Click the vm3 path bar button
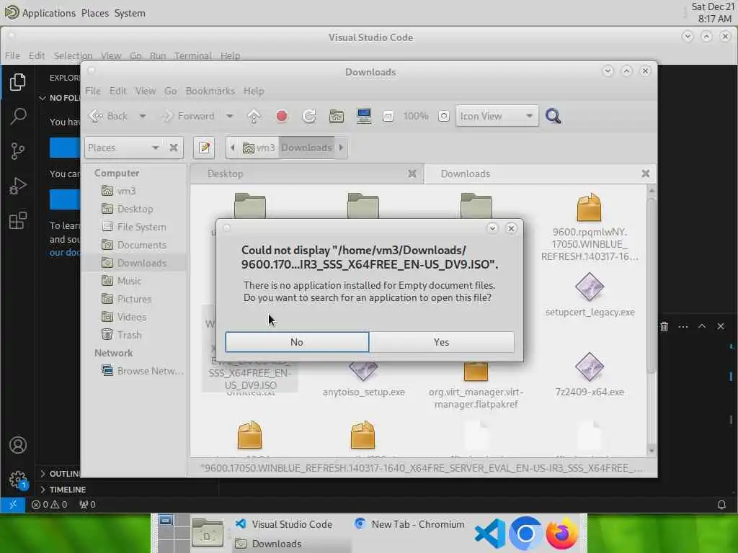The height and width of the screenshot is (553, 738). (259, 148)
